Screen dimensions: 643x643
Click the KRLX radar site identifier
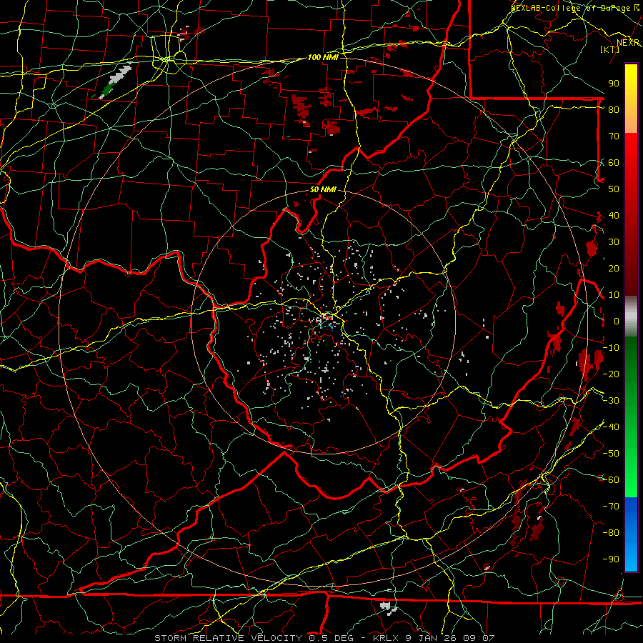click(x=387, y=638)
